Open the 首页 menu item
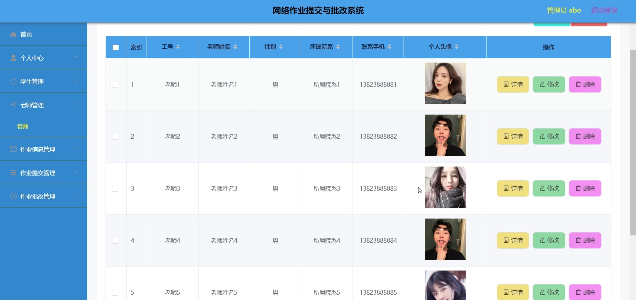Image resolution: width=636 pixels, height=300 pixels. [x=26, y=34]
